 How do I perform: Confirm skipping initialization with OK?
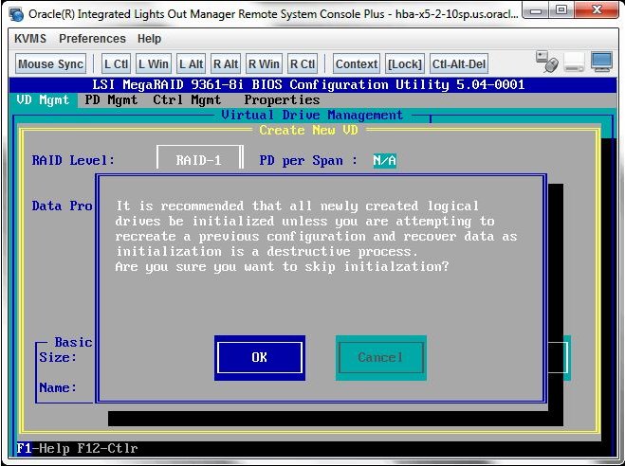click(x=260, y=357)
